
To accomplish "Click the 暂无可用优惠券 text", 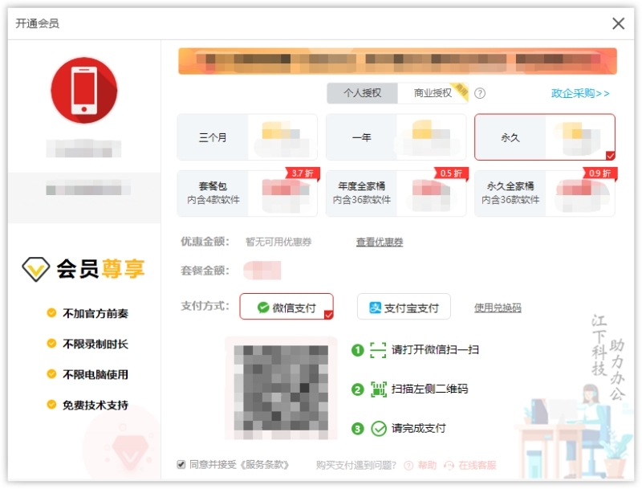I will click(x=278, y=242).
